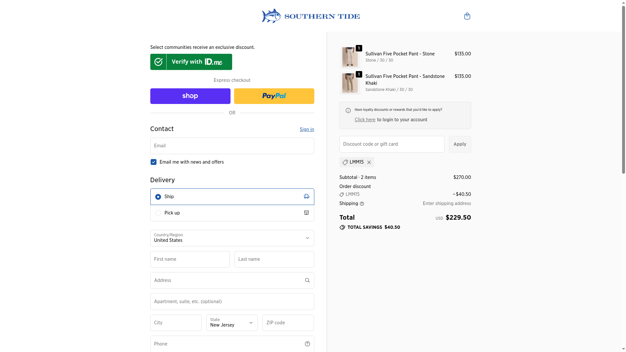
Task: Pay with Shop Pay express button
Action: [190, 96]
